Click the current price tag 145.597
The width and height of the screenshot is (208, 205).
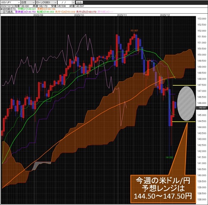(202, 108)
